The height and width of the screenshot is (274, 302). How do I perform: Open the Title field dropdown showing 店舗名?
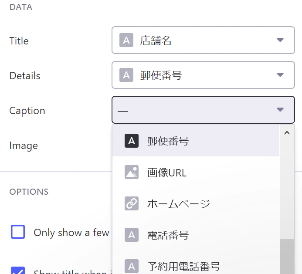[203, 40]
